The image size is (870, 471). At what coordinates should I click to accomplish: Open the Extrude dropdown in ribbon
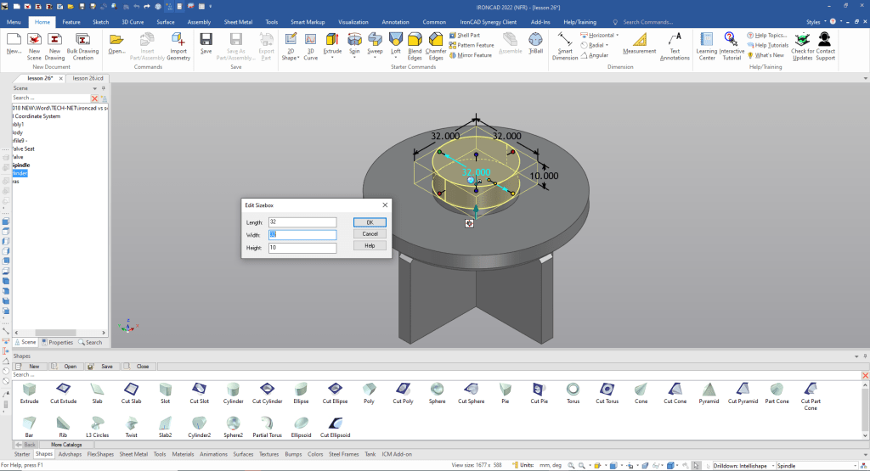pos(333,58)
